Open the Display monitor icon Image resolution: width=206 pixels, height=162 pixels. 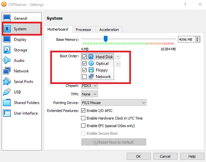tap(7, 39)
